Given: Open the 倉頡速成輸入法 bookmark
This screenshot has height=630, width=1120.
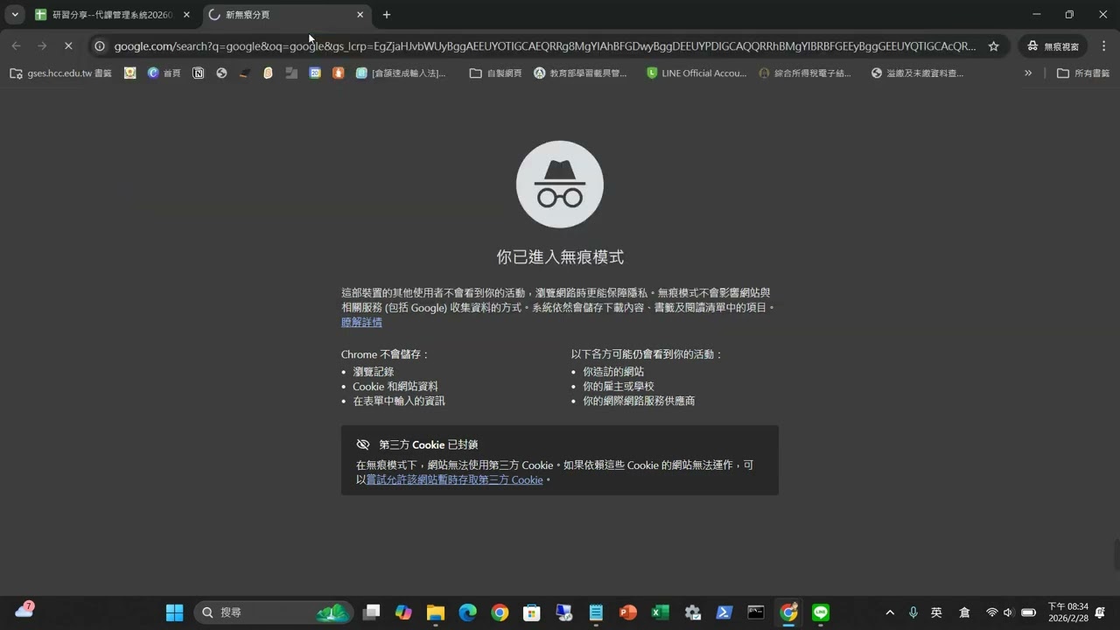Looking at the screenshot, I should [x=401, y=73].
